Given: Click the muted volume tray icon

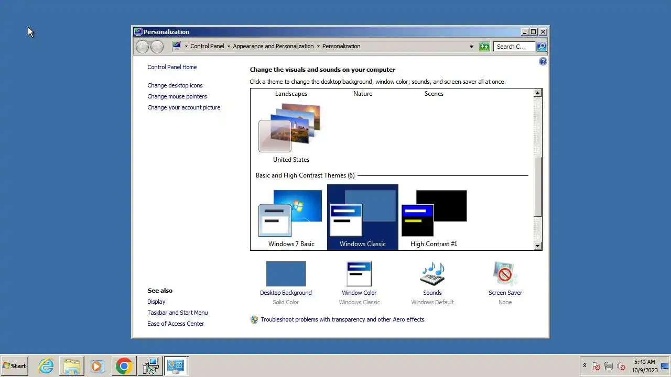Looking at the screenshot, I should 621,366.
